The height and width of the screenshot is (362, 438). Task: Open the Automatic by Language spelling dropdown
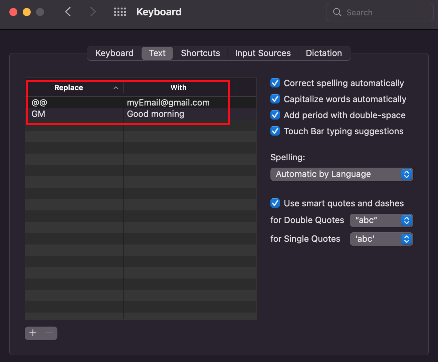pyautogui.click(x=342, y=174)
